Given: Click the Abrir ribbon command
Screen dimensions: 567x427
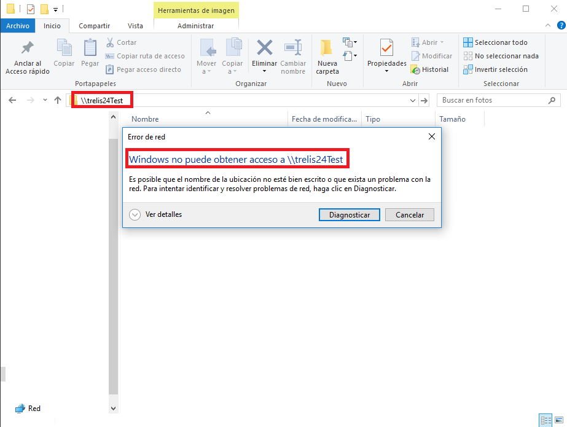Looking at the screenshot, I should (x=428, y=42).
